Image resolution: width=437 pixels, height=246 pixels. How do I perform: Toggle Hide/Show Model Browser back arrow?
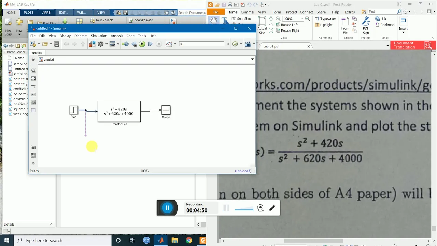tap(33, 59)
